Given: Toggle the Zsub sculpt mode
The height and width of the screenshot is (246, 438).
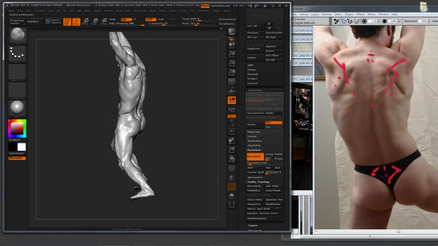Looking at the screenshot, I should coord(161,19).
